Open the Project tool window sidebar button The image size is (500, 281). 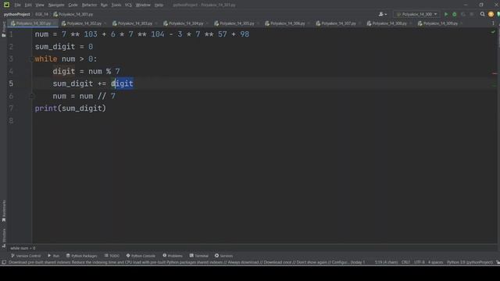point(3,30)
